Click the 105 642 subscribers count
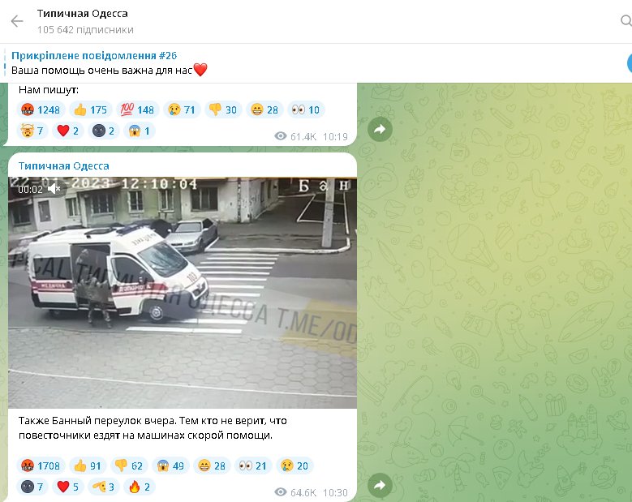This screenshot has width=632, height=502. [85, 30]
